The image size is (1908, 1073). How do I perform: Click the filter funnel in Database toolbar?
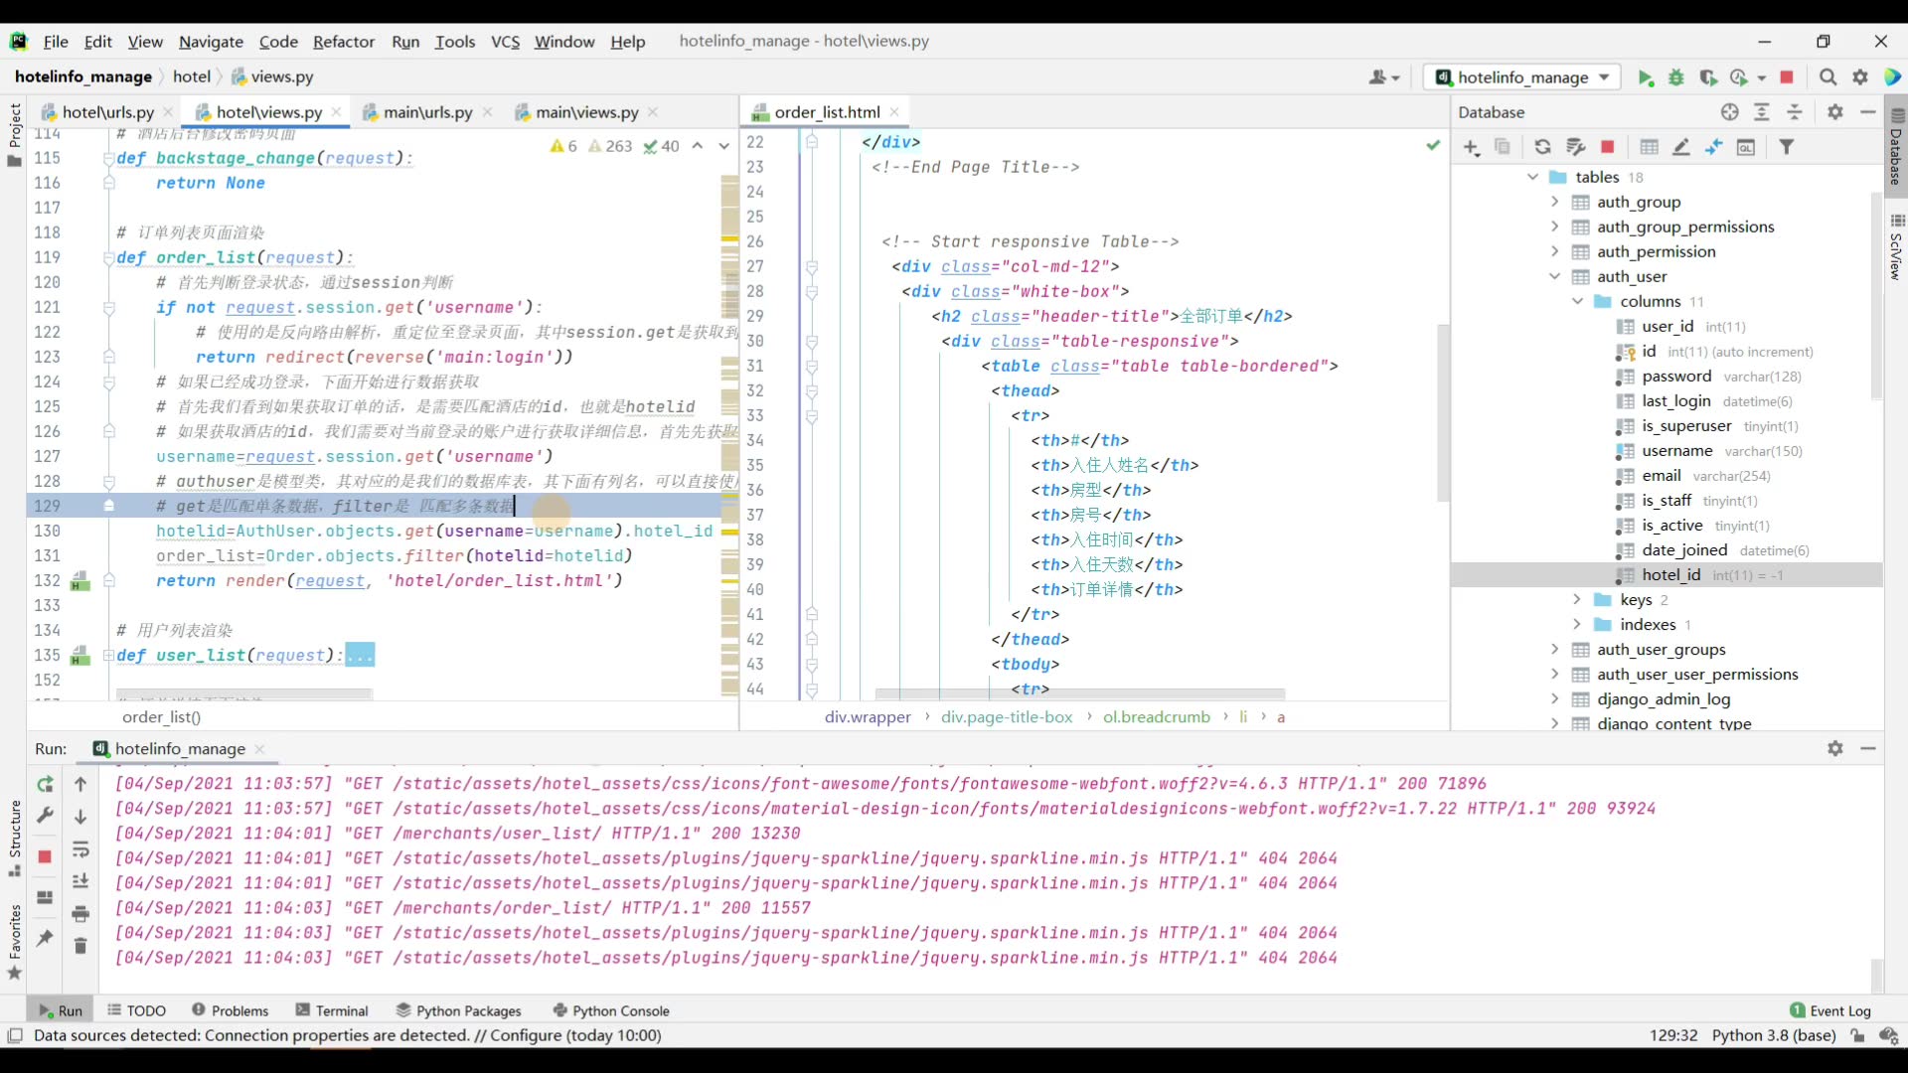(1787, 147)
